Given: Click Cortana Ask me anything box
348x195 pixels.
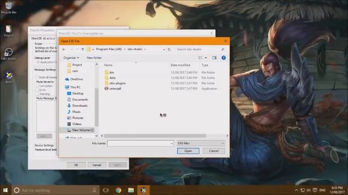Looking at the screenshot, I should point(55,190).
